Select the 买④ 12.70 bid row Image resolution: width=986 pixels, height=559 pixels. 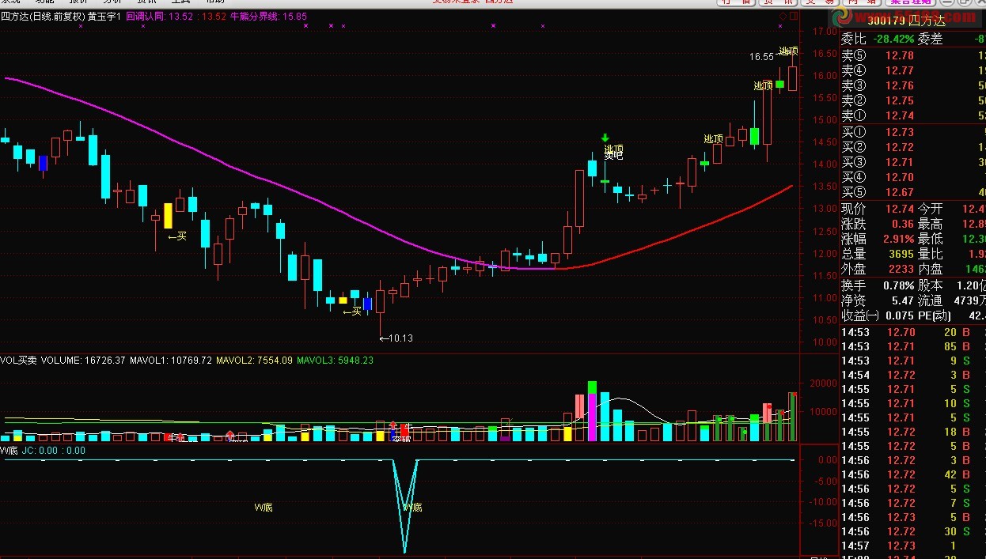tap(913, 177)
